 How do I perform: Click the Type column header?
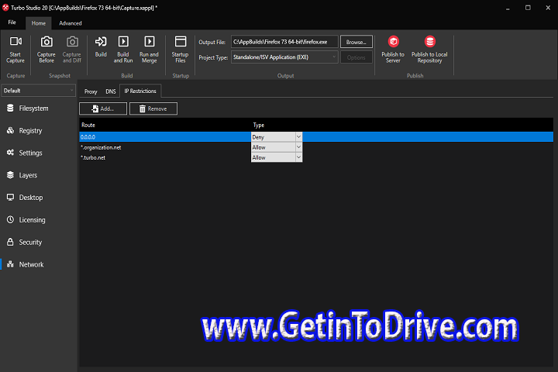click(259, 125)
